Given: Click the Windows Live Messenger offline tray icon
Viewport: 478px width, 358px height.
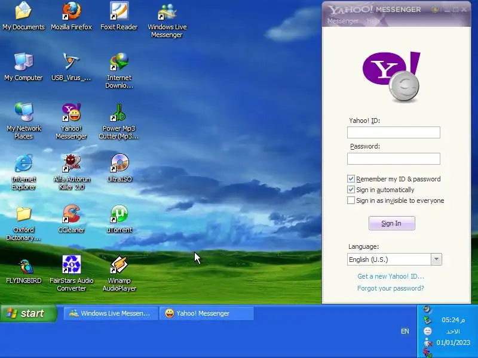Looking at the screenshot, I should [428, 342].
